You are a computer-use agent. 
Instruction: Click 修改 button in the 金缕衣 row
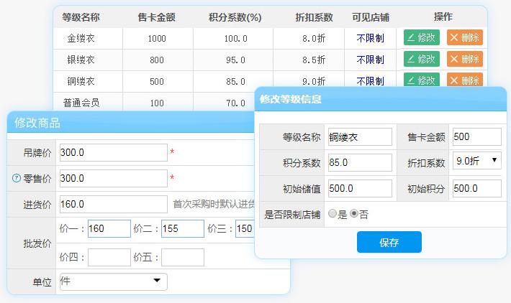421,38
